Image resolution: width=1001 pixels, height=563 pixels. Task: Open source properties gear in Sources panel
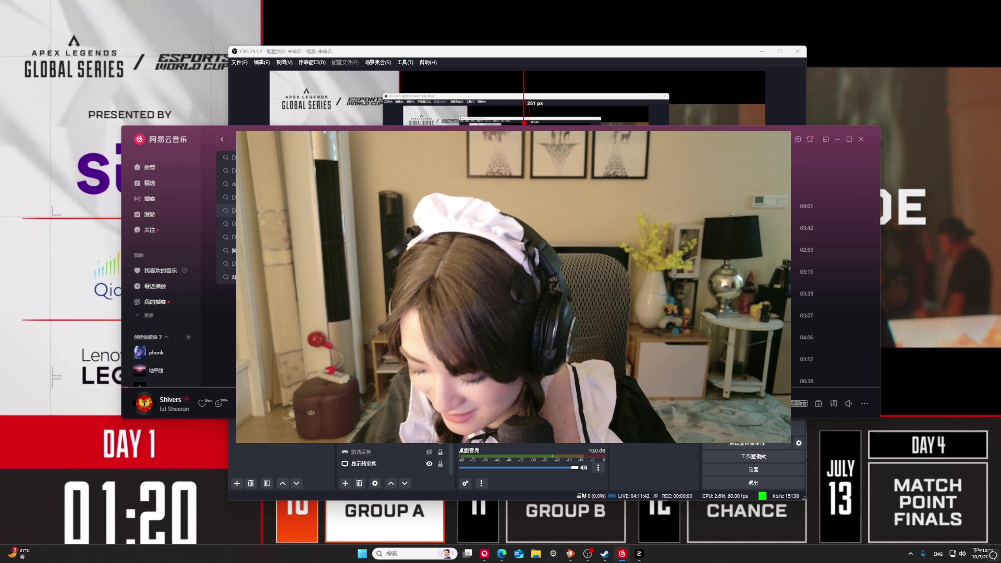point(375,483)
